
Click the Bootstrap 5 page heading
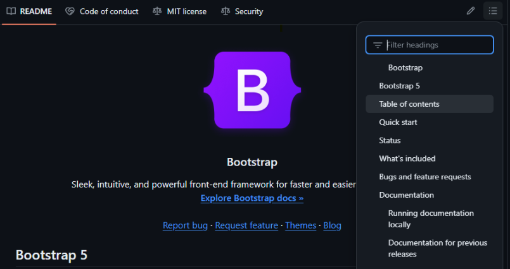tap(51, 255)
